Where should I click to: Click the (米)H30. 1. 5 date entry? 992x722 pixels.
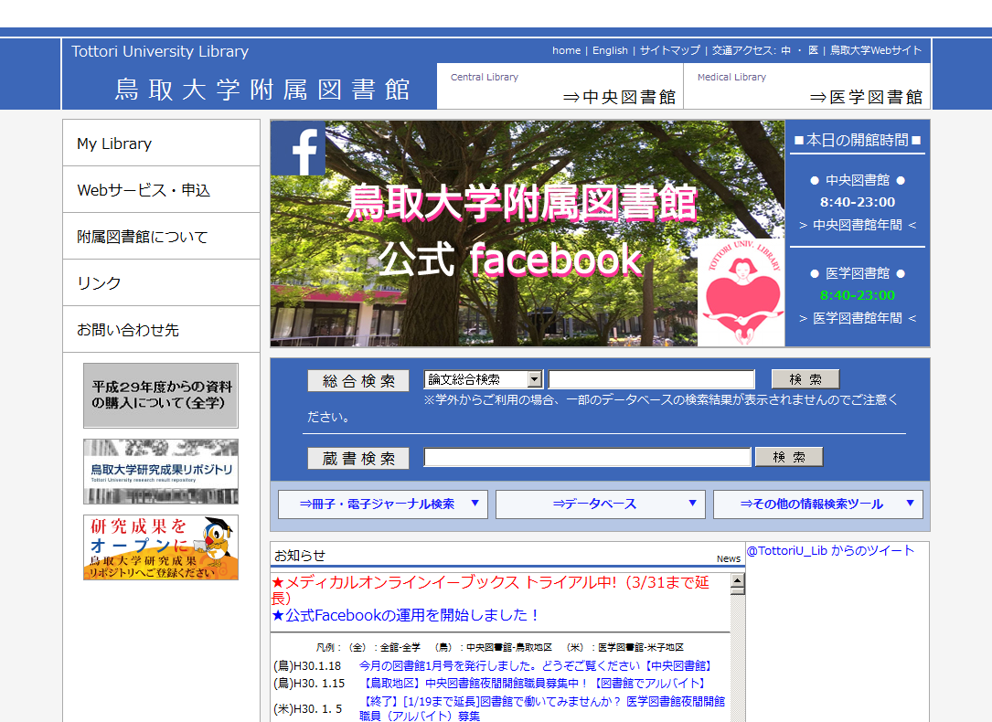(x=307, y=708)
